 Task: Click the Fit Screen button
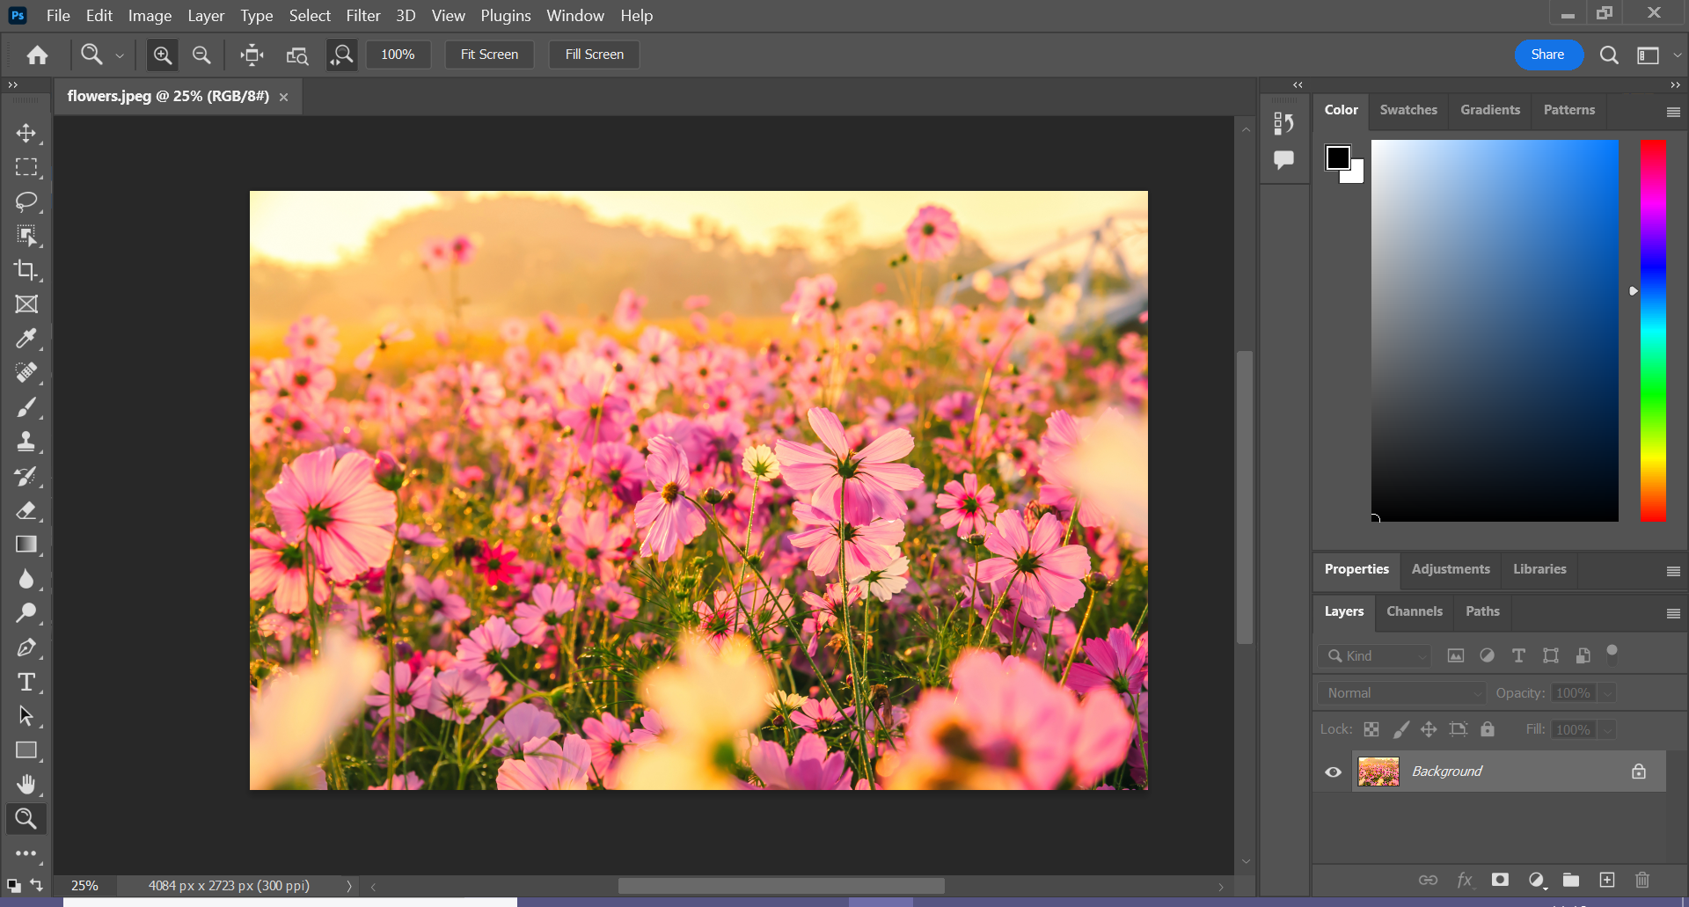pos(490,55)
